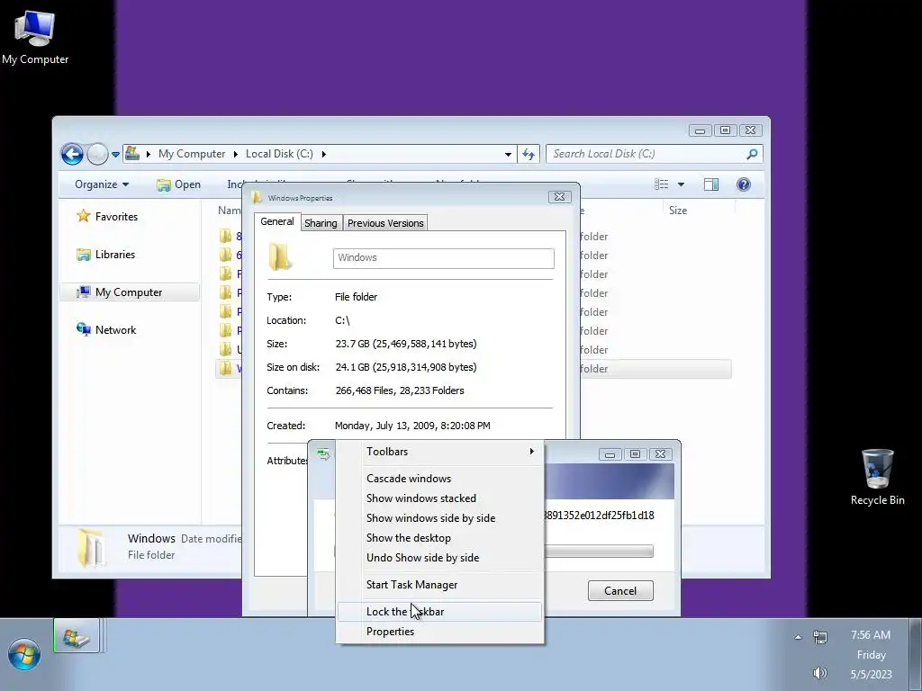Screen dimensions: 922x691
Task: Click the address bar computer icon
Action: pyautogui.click(x=132, y=153)
